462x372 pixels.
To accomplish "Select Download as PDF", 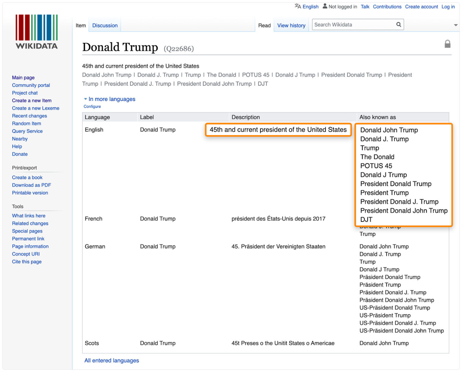I will (x=31, y=185).
